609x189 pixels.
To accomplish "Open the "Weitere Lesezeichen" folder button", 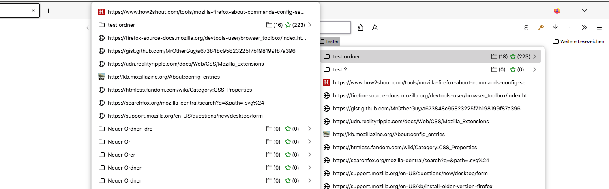I will pyautogui.click(x=578, y=41).
